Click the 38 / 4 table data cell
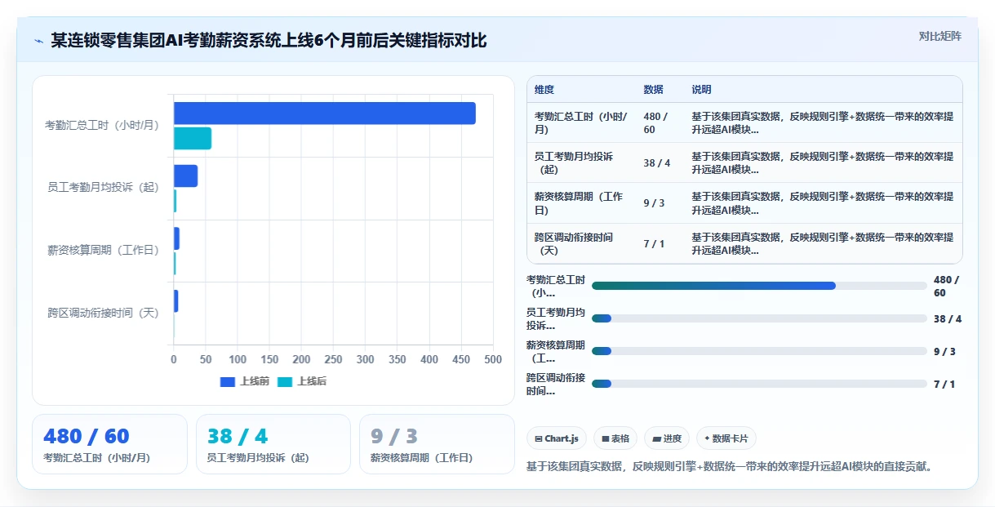 [660, 162]
